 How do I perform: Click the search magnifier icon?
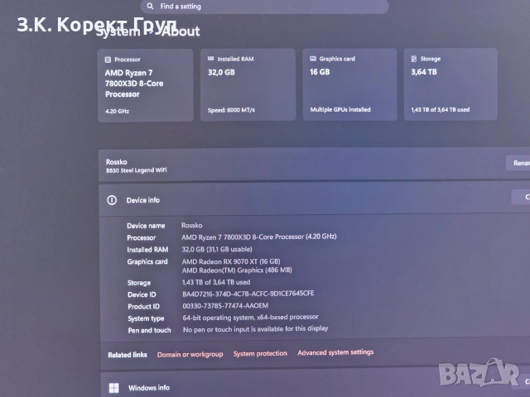click(x=151, y=6)
